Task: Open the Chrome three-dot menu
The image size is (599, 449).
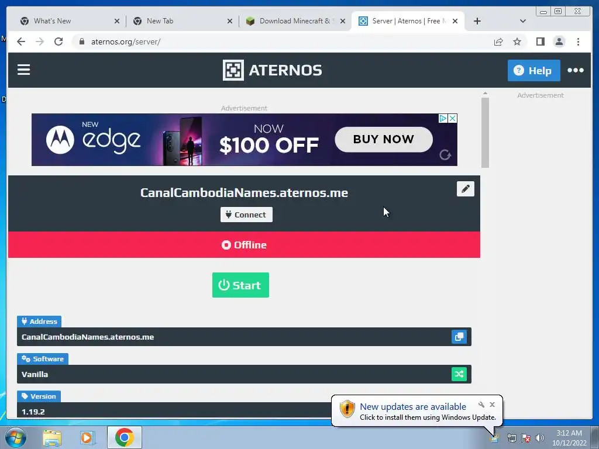Action: coord(578,42)
